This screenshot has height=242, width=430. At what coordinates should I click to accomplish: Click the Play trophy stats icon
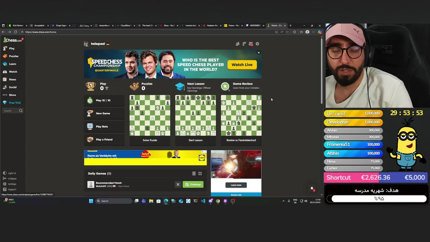[90, 86]
